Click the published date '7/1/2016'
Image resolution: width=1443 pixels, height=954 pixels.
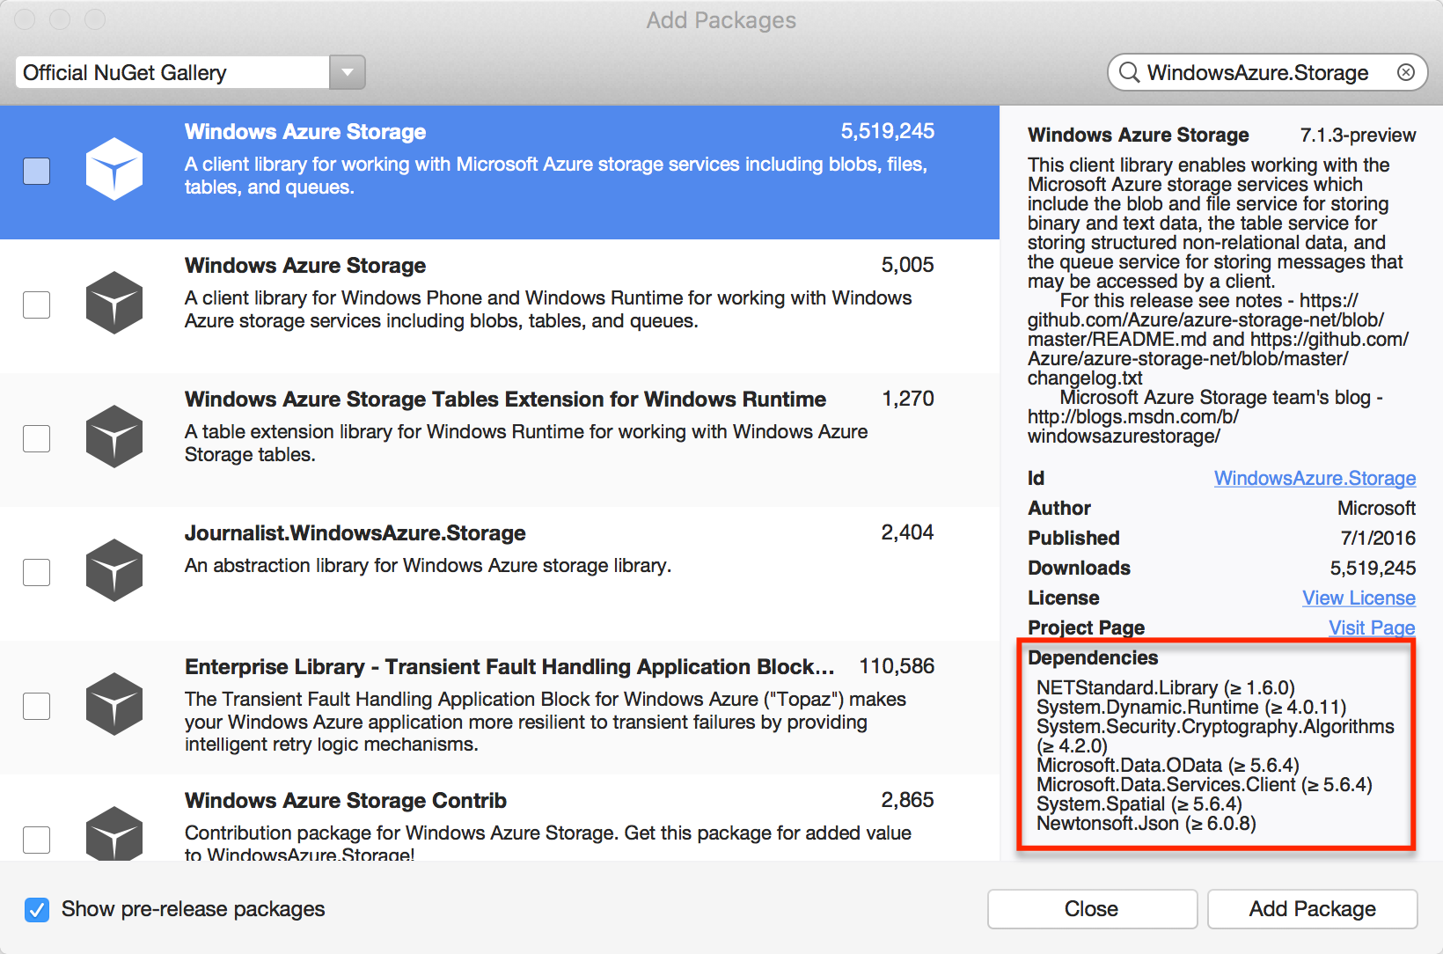tap(1378, 538)
